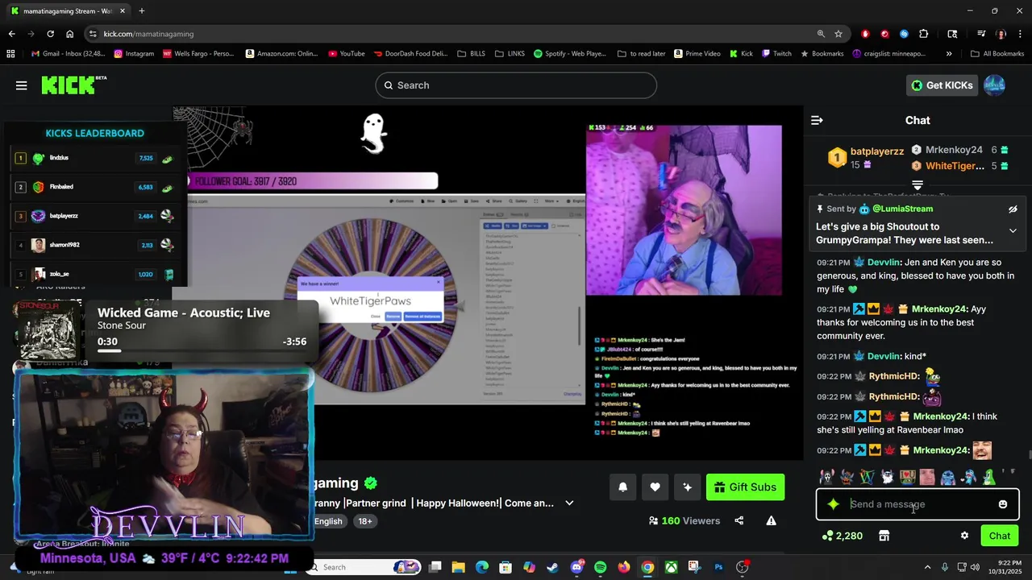The width and height of the screenshot is (1032, 580).
Task: Open the Chrome apps grid icon
Action: [10, 54]
